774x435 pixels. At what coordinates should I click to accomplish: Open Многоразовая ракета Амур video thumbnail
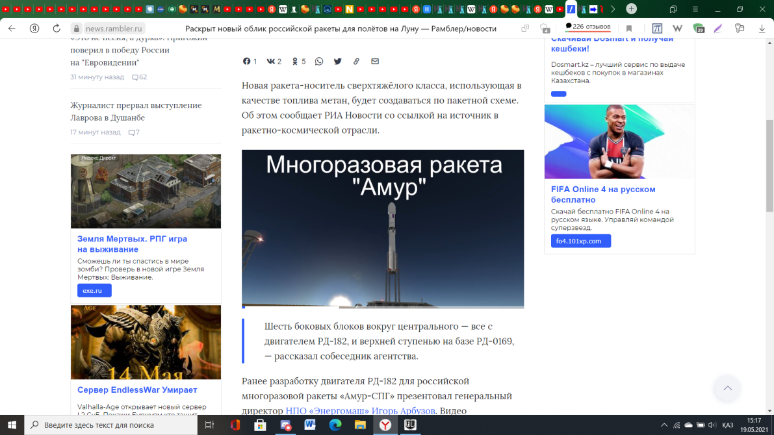tap(383, 229)
